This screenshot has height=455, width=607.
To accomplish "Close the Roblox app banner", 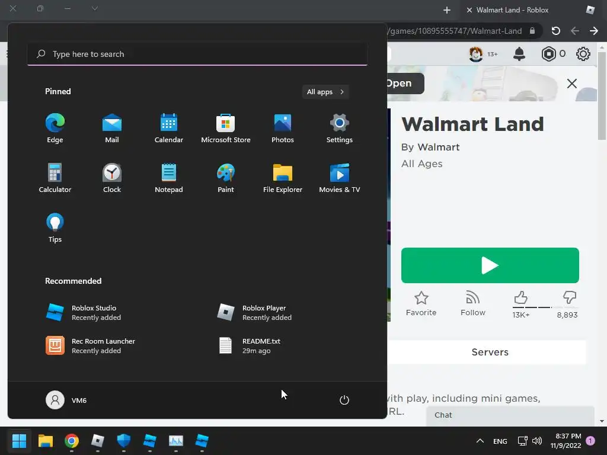I will pos(572,84).
